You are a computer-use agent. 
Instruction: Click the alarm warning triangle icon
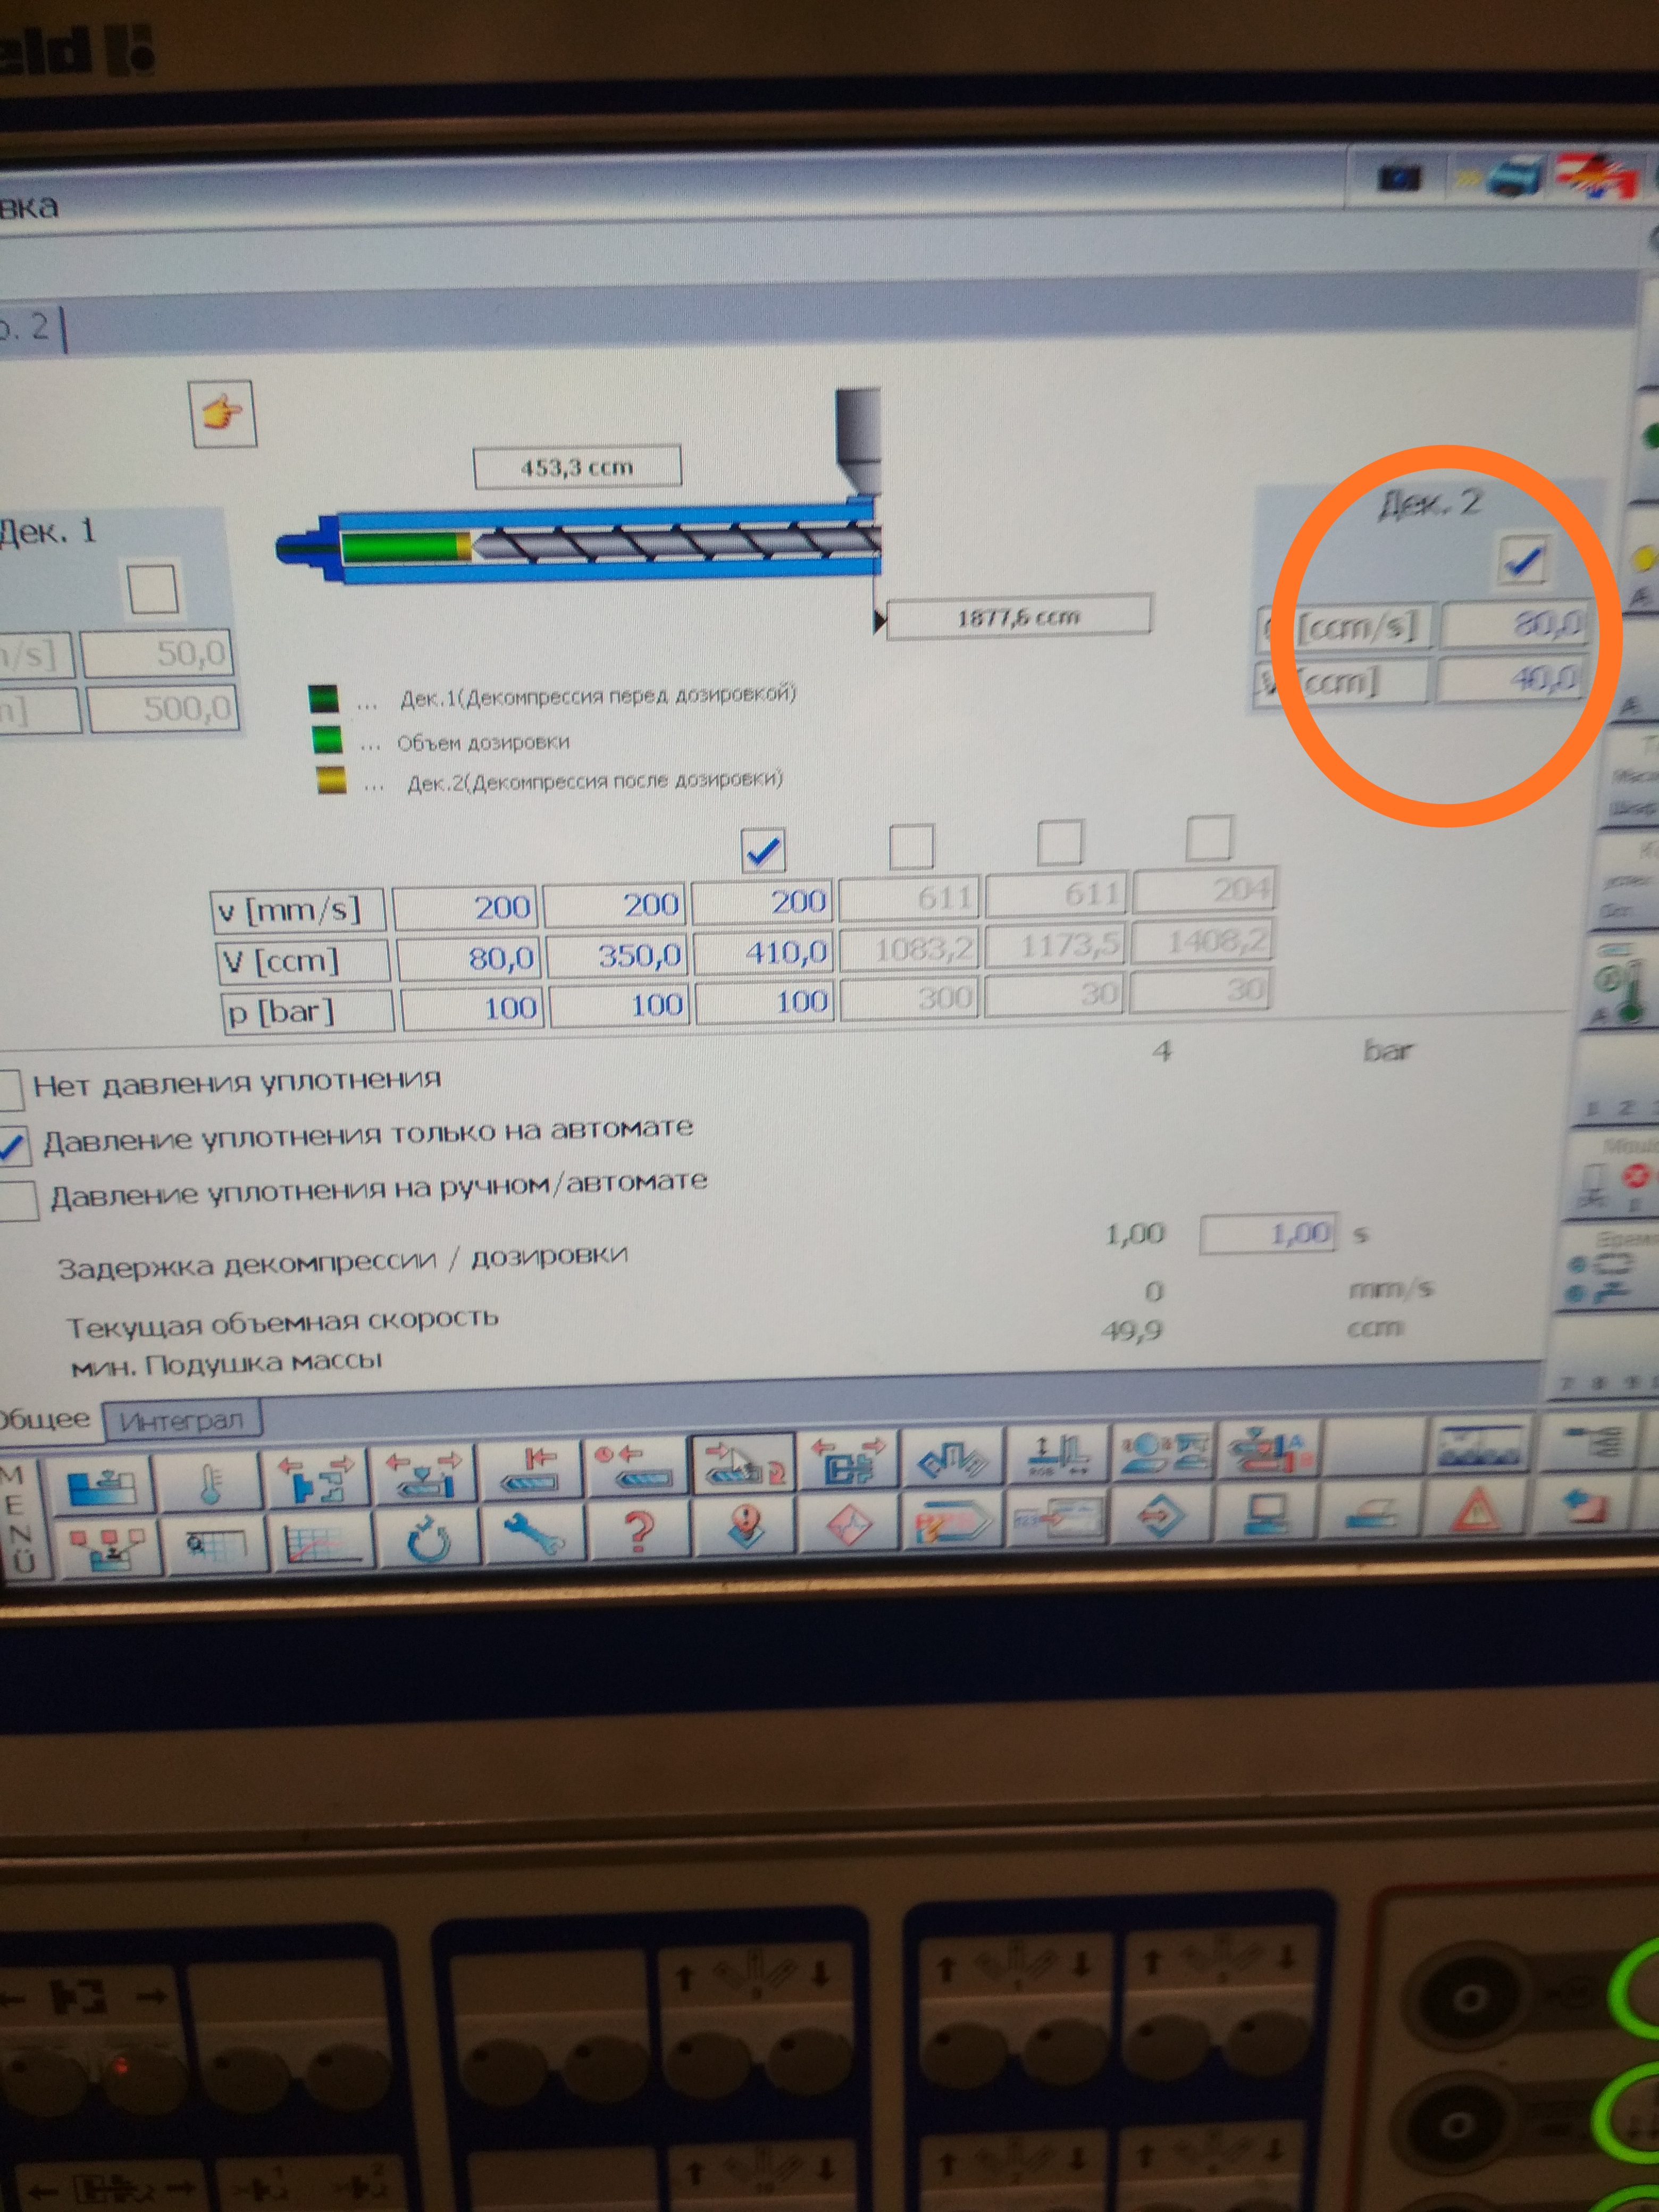coord(1477,1513)
